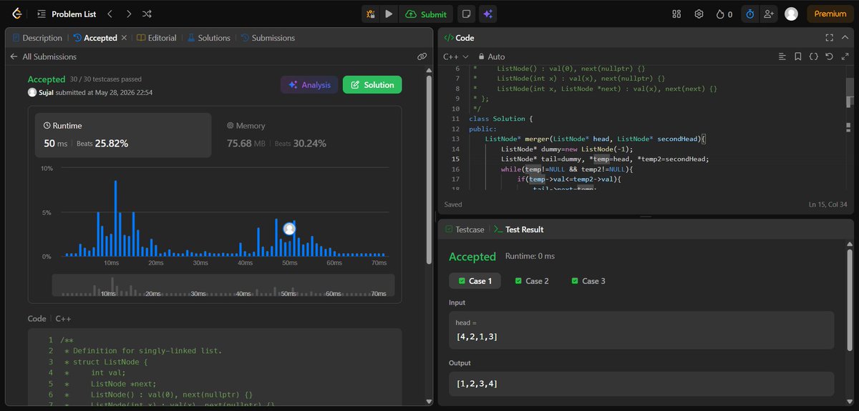The image size is (859, 411).
Task: Open the Submissions tab
Action: pyautogui.click(x=268, y=38)
